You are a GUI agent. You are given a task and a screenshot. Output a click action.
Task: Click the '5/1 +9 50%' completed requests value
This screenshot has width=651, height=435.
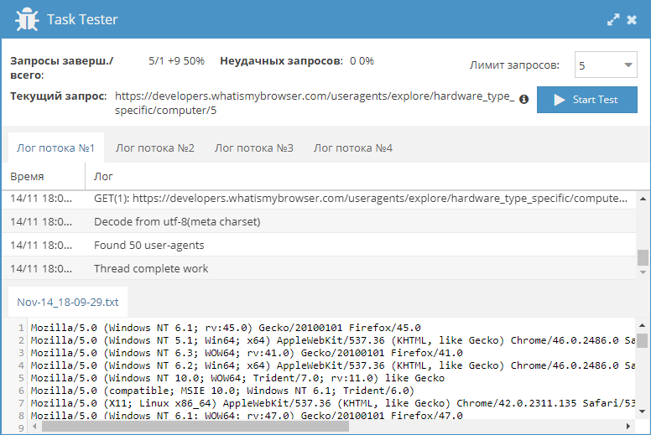(176, 61)
